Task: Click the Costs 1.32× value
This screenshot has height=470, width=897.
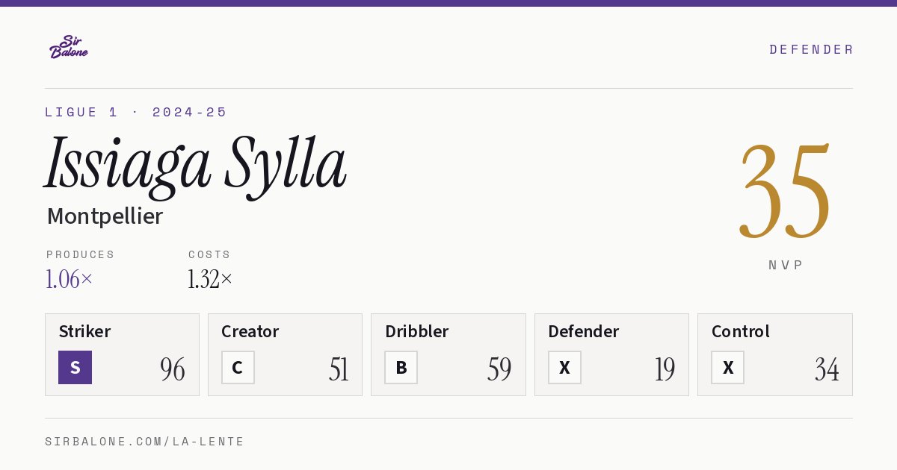Action: click(x=210, y=279)
